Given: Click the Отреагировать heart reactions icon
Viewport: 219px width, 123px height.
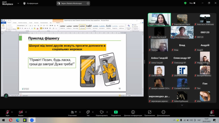Looking at the screenshot, I should (102, 113).
